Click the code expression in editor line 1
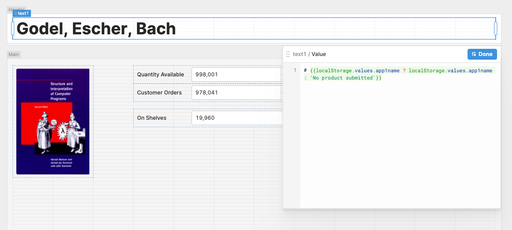The height and width of the screenshot is (230, 512). (398, 74)
